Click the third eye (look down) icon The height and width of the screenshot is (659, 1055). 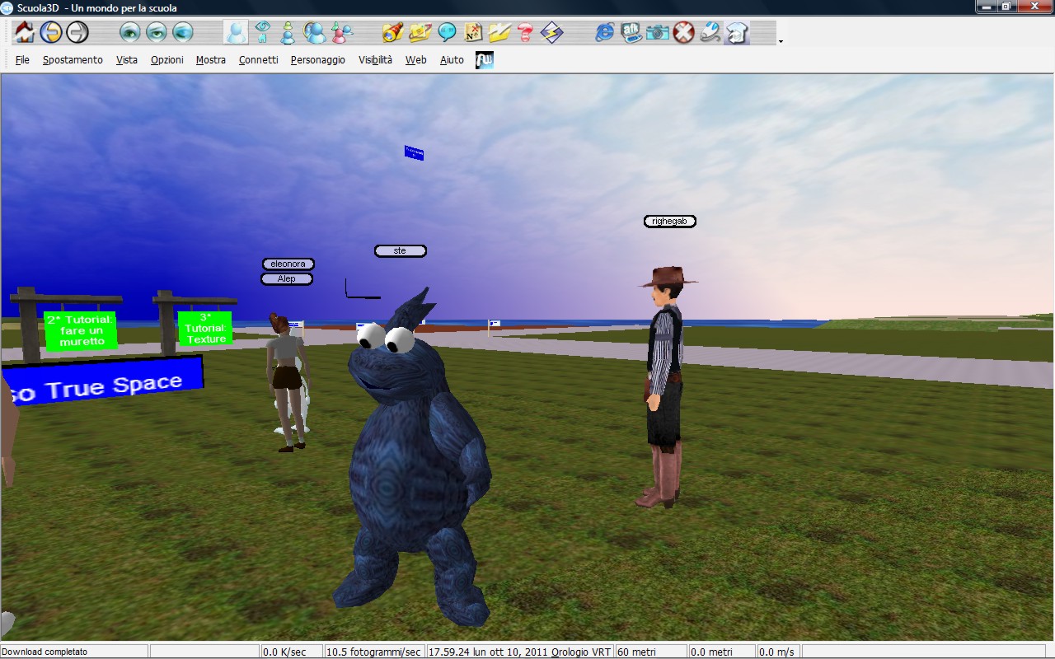(183, 32)
